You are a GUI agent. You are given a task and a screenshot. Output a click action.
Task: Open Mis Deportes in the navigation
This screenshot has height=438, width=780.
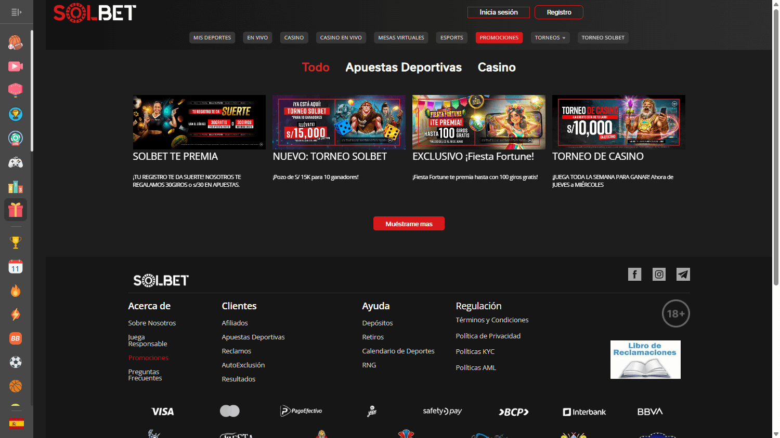pyautogui.click(x=212, y=37)
